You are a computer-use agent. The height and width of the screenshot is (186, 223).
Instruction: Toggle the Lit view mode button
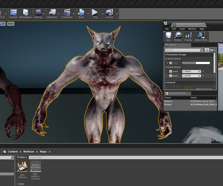point(3,24)
